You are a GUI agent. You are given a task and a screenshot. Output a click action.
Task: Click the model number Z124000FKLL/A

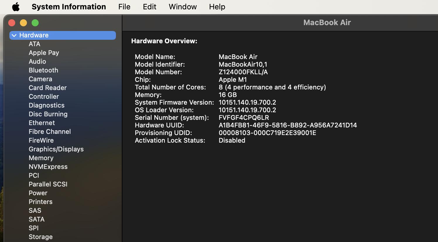(x=243, y=72)
